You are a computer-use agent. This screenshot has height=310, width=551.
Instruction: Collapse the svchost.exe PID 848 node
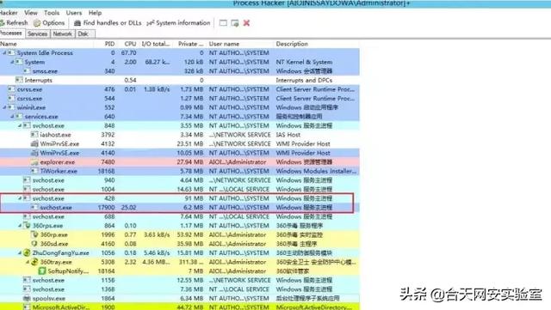tap(20, 125)
